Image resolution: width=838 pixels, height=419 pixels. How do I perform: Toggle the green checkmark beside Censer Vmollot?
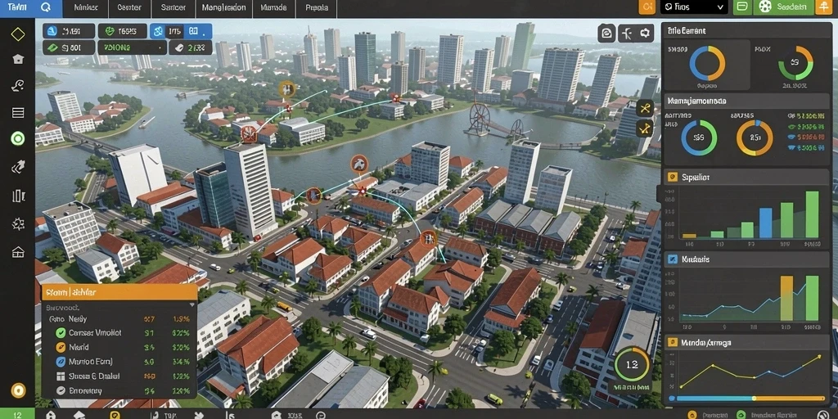pyautogui.click(x=61, y=333)
